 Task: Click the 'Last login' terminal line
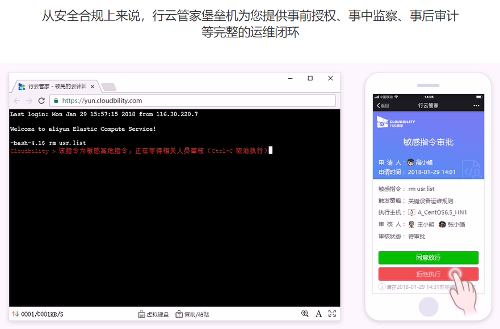pos(104,114)
